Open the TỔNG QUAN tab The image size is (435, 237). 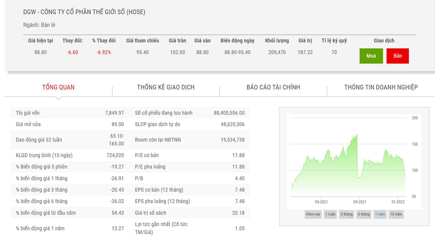pyautogui.click(x=58, y=87)
